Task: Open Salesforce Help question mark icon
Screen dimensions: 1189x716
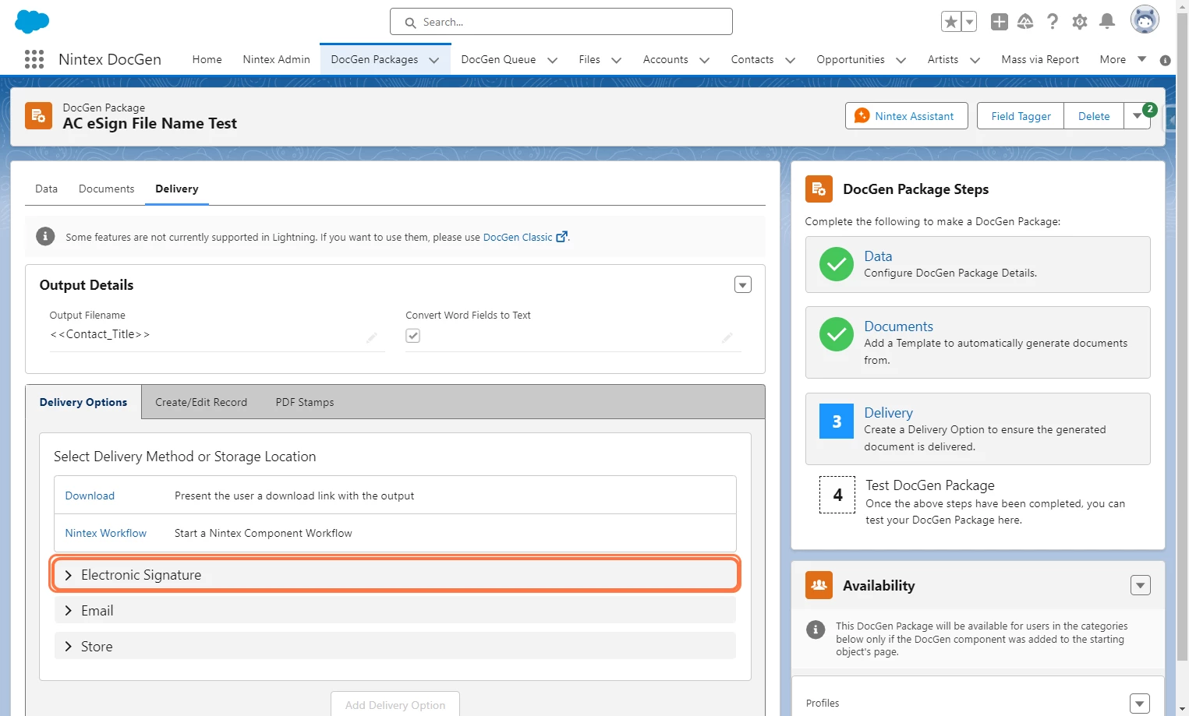Action: (1053, 22)
